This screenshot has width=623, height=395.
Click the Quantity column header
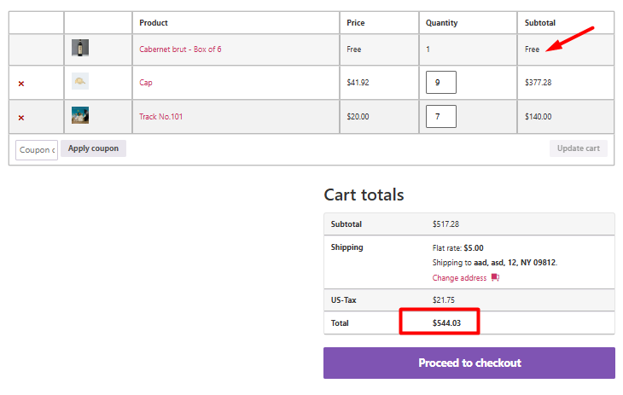[441, 23]
